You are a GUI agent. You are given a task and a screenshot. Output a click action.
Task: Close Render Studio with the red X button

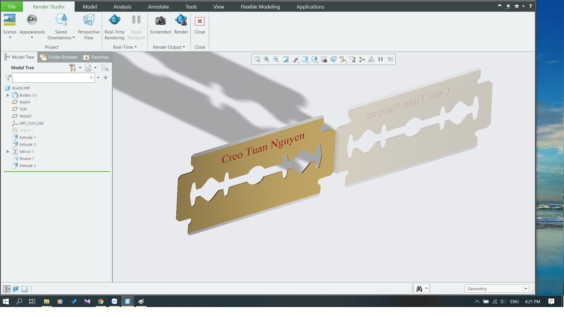[200, 25]
